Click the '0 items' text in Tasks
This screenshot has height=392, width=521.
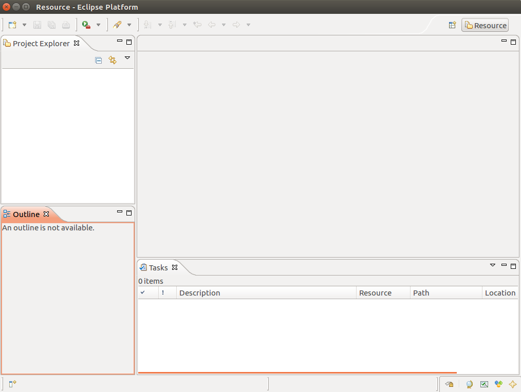click(151, 281)
